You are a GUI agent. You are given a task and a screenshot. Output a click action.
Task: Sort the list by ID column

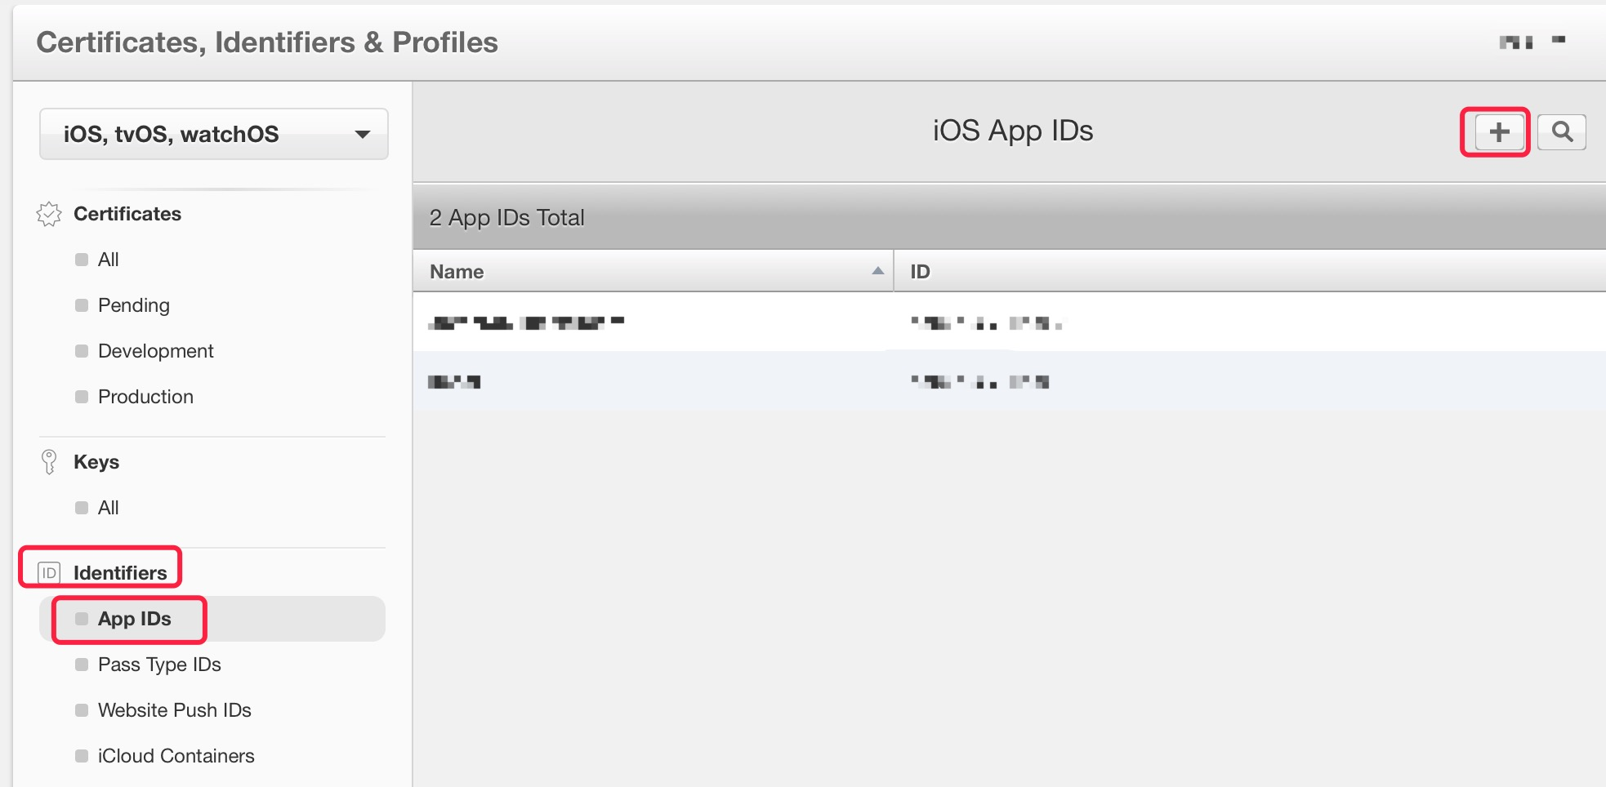pos(1250,271)
